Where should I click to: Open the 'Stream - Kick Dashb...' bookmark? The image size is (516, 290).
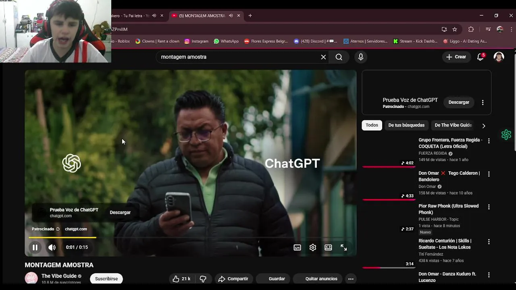[415, 41]
